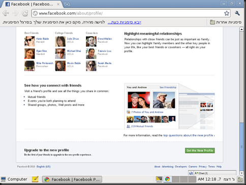Click the scrollbar down arrow

point(241,173)
